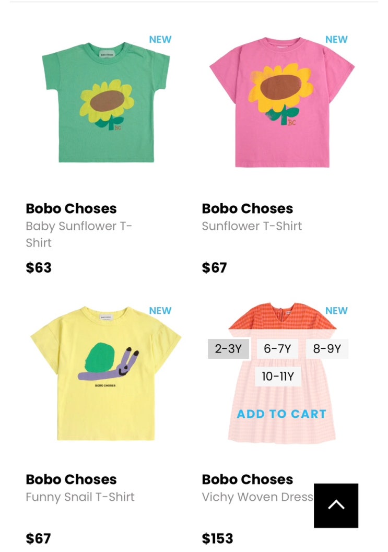Open the Sunflower T-Shirt product link
This screenshot has height=552, width=388.
pyautogui.click(x=252, y=226)
